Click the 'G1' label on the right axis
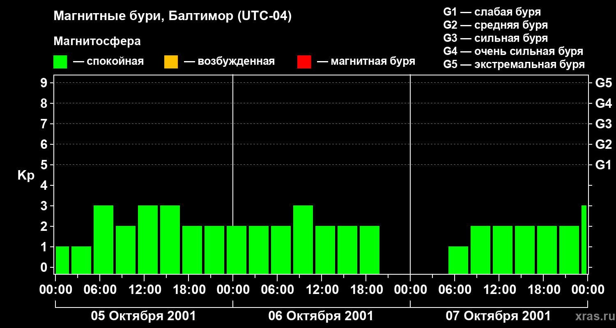The width and height of the screenshot is (616, 328). click(603, 165)
